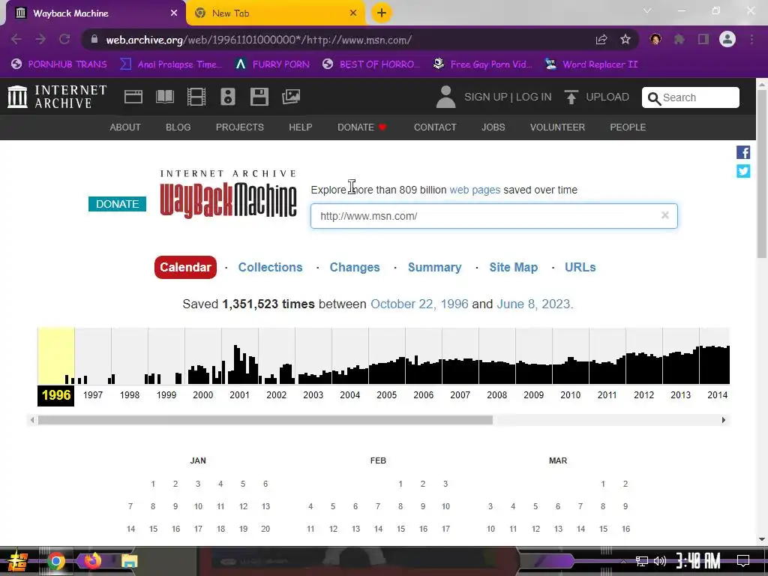Clear the Wayback URL field with X
The image size is (768, 576).
click(x=664, y=215)
